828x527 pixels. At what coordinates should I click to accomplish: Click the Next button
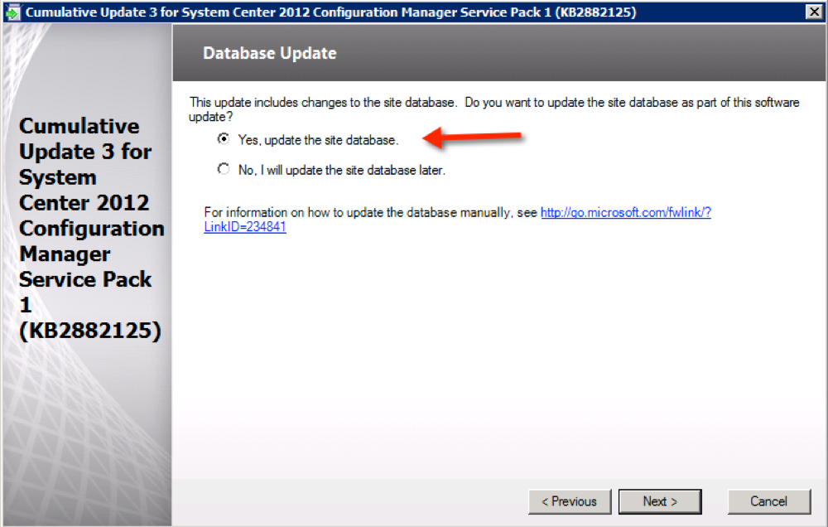pyautogui.click(x=660, y=501)
